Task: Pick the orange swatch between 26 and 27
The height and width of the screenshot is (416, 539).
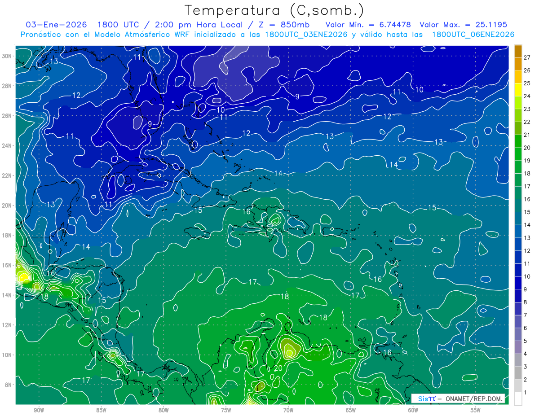Action: coord(518,64)
